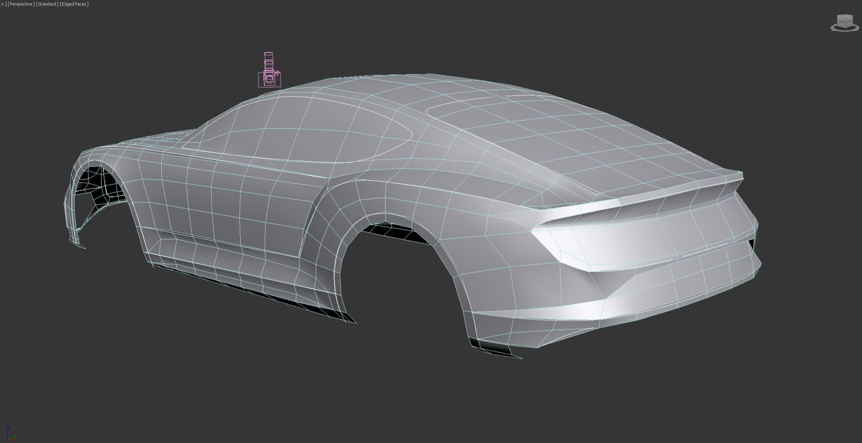Screen dimensions: 862x443
Task: Click the side door panel polygons
Action: point(224,202)
